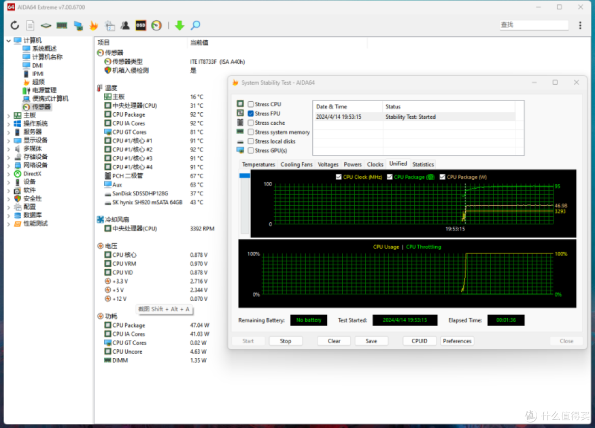Screen dimensions: 595x428
Task: Click the 操作系统 Windows tree icon
Action: click(18, 123)
